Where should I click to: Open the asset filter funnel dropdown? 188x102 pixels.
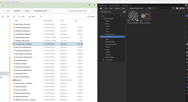point(174,8)
